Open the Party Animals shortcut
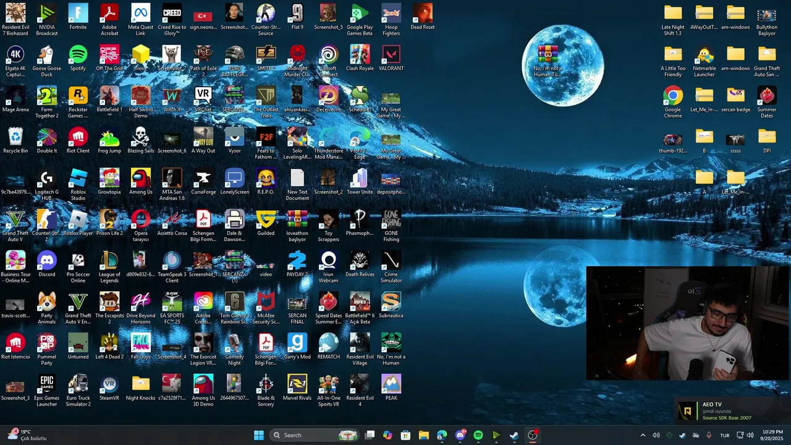 click(x=47, y=309)
